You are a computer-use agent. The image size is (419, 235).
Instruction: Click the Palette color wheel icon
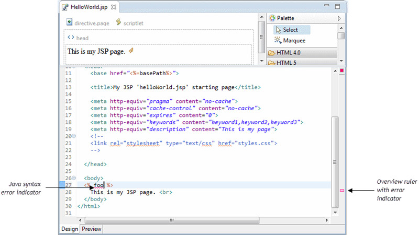[272, 18]
